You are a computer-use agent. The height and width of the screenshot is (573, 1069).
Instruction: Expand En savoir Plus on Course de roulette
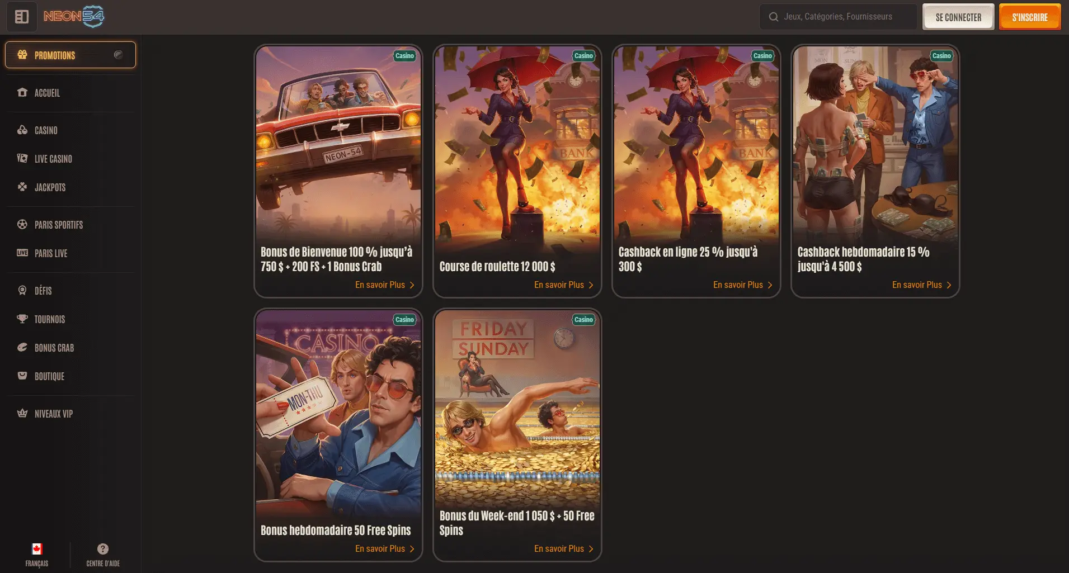tap(563, 285)
